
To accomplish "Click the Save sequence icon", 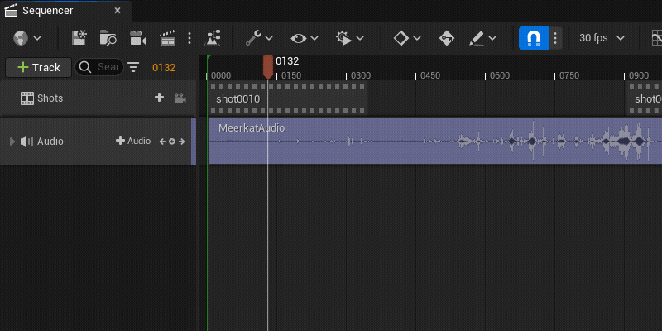I will click(x=79, y=38).
